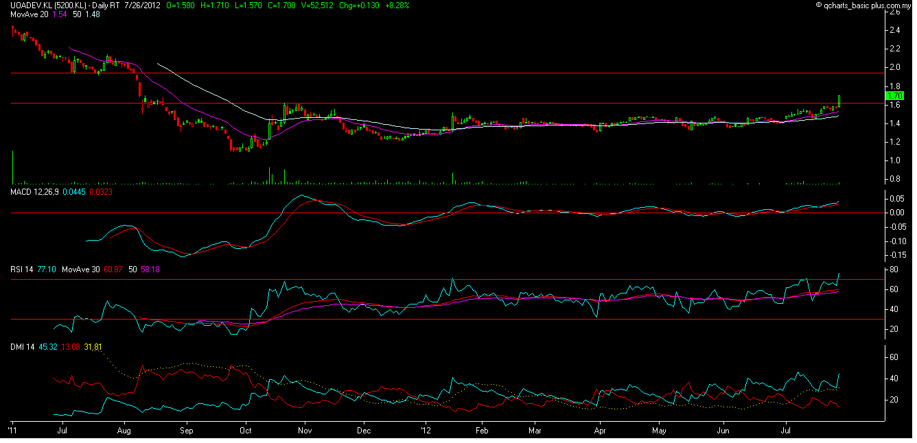The height and width of the screenshot is (443, 917).
Task: Click the 60 label on DMI axis
Action: 893,357
